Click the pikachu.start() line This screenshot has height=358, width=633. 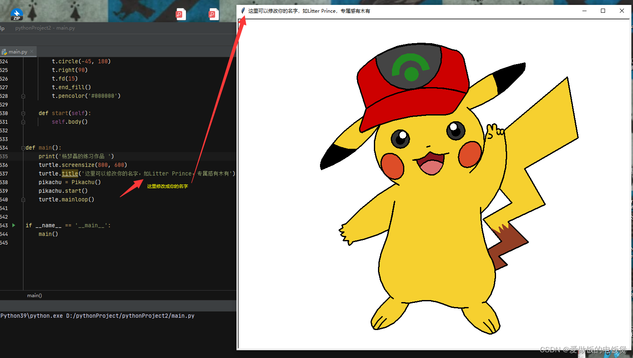click(x=63, y=191)
